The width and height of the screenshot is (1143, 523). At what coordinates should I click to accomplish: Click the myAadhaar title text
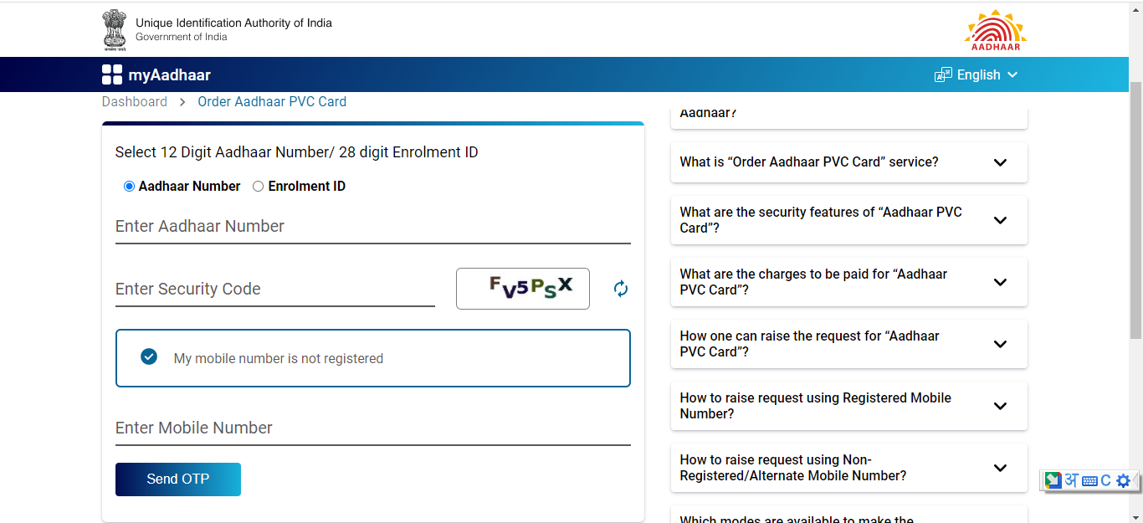click(169, 75)
